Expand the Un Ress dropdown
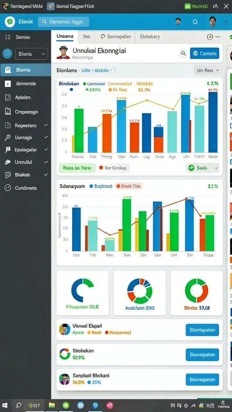The height and width of the screenshot is (412, 232). [208, 70]
